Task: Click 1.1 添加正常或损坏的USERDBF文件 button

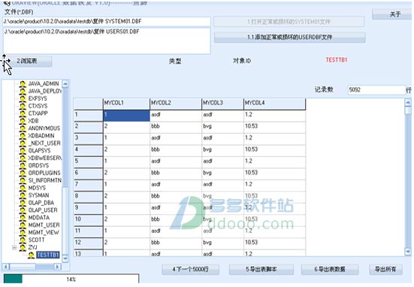Action: click(x=289, y=38)
